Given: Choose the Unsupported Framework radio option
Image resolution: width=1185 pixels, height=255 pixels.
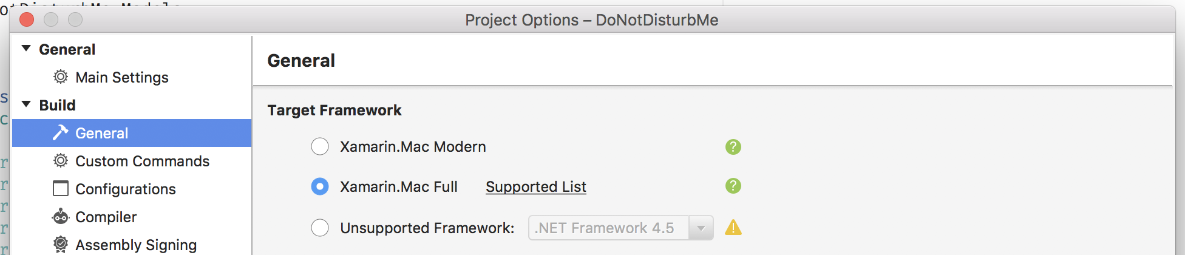Looking at the screenshot, I should 320,228.
